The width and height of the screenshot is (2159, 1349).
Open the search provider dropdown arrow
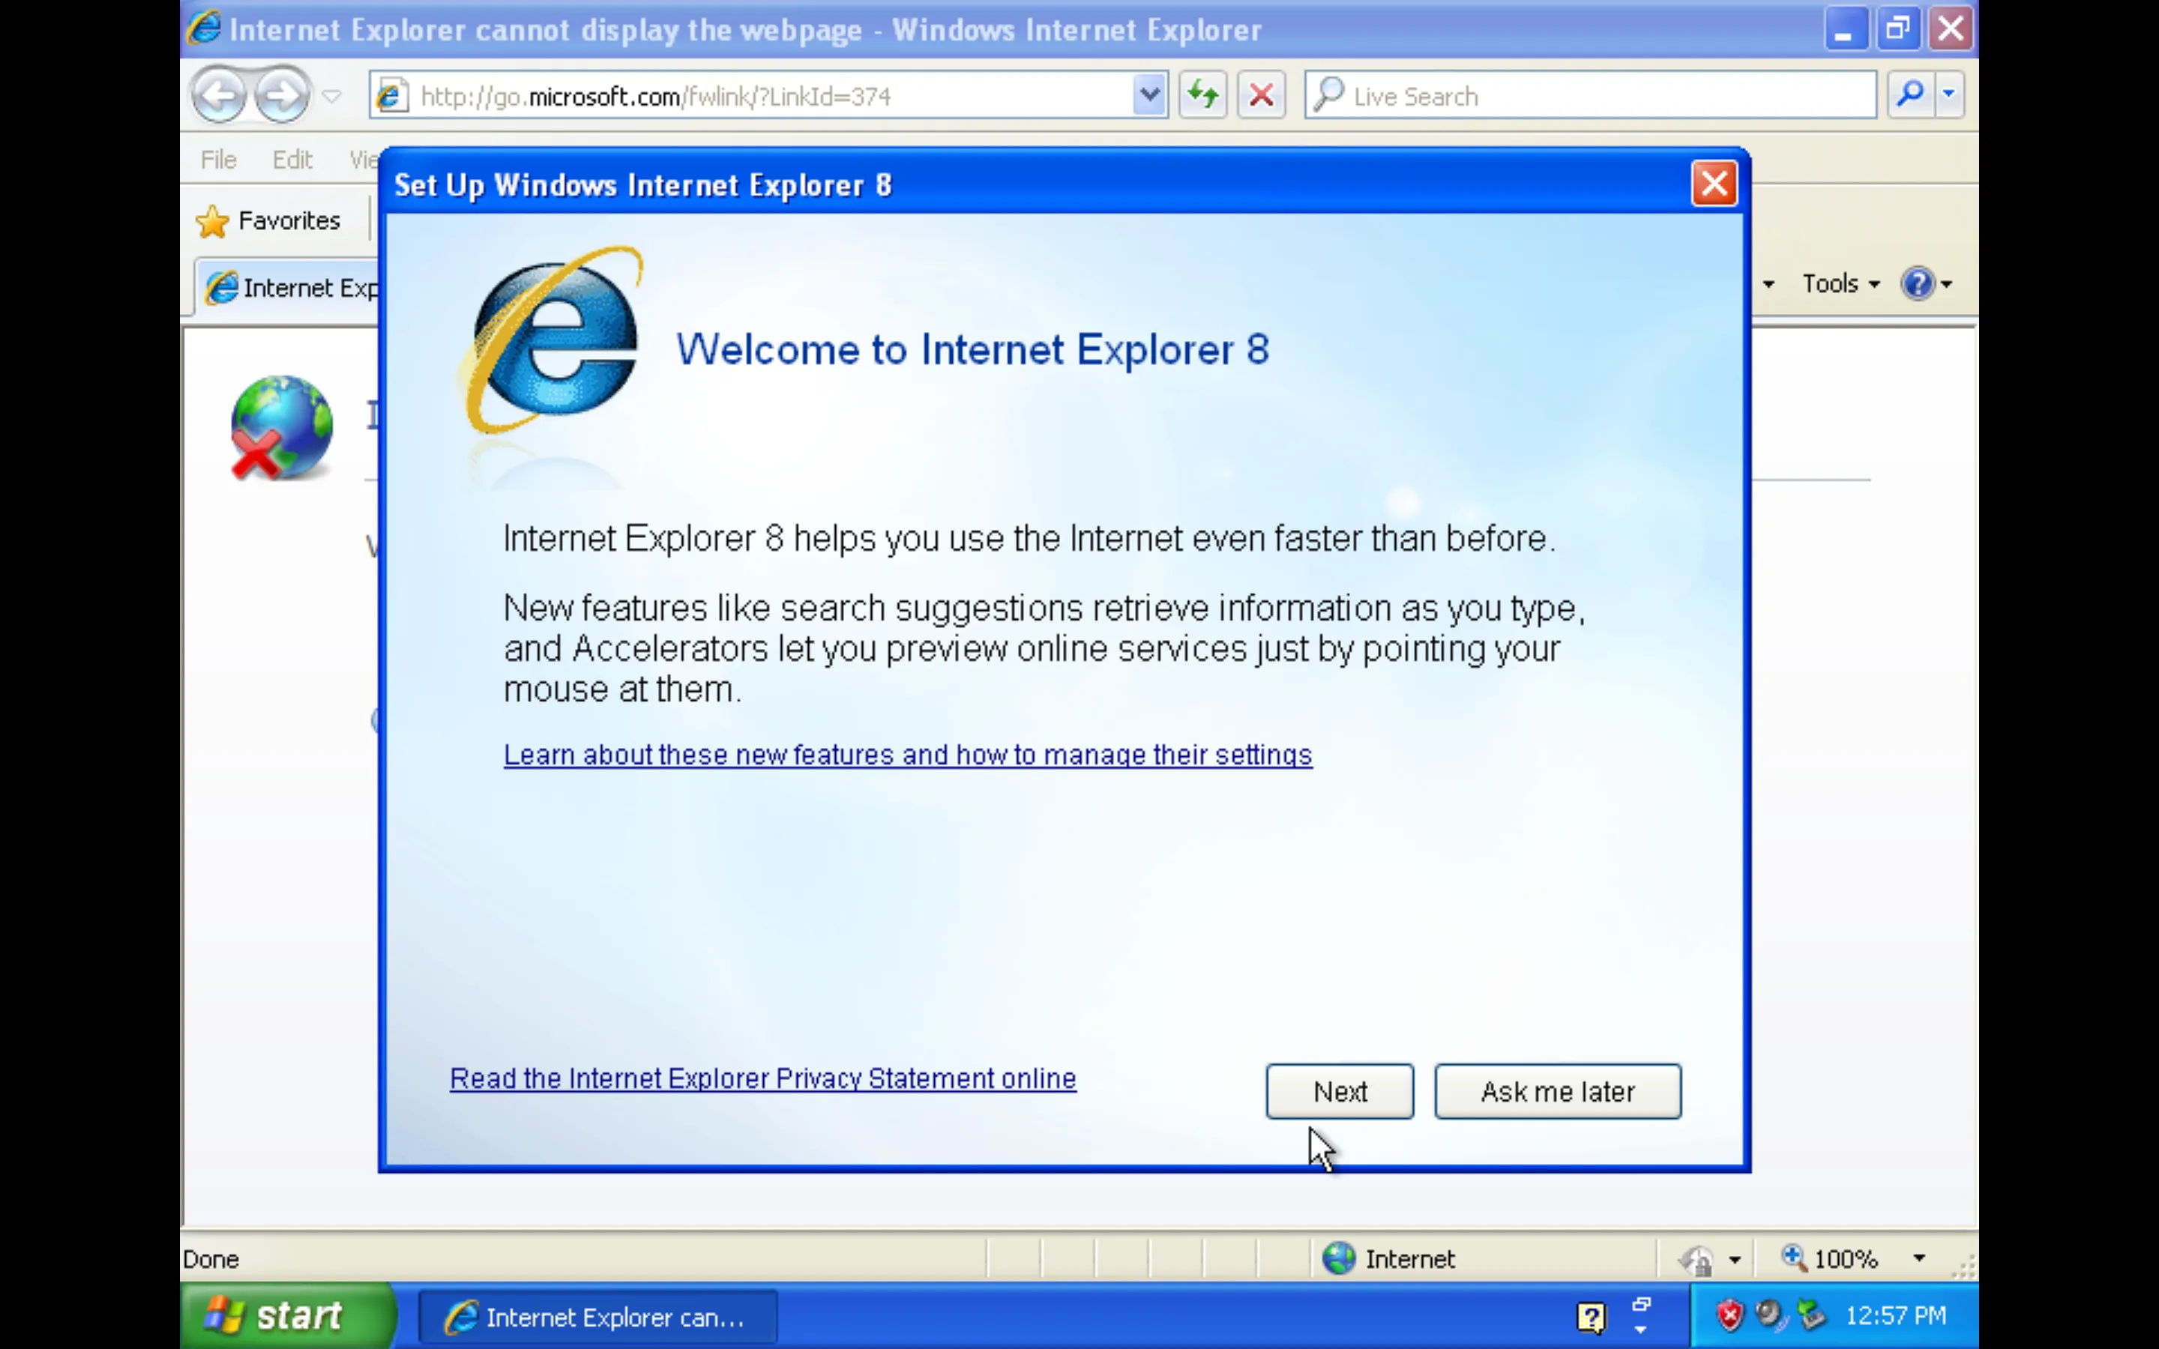tap(1948, 94)
